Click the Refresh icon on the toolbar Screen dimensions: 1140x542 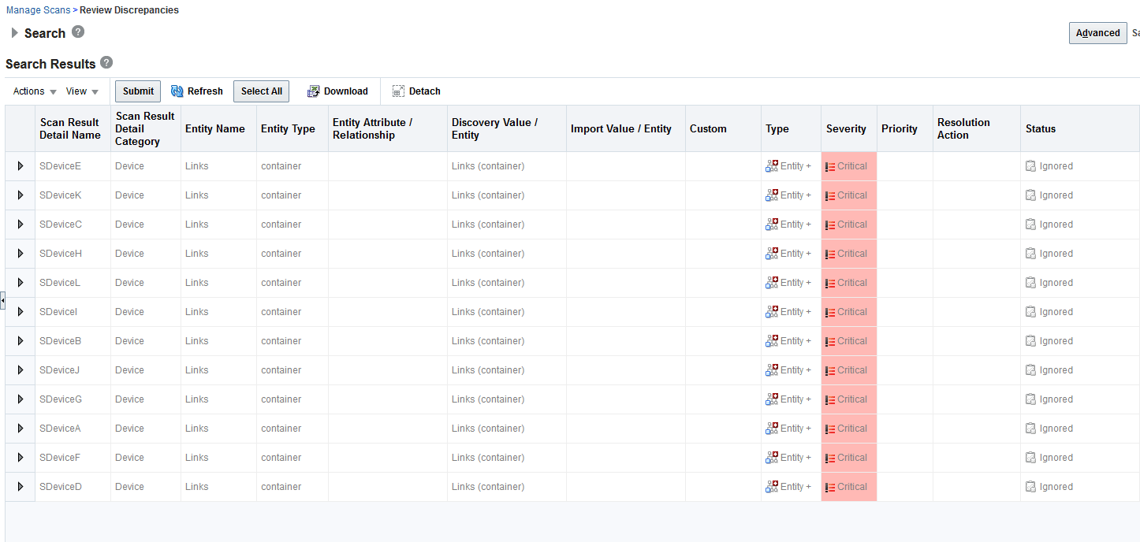pyautogui.click(x=178, y=91)
